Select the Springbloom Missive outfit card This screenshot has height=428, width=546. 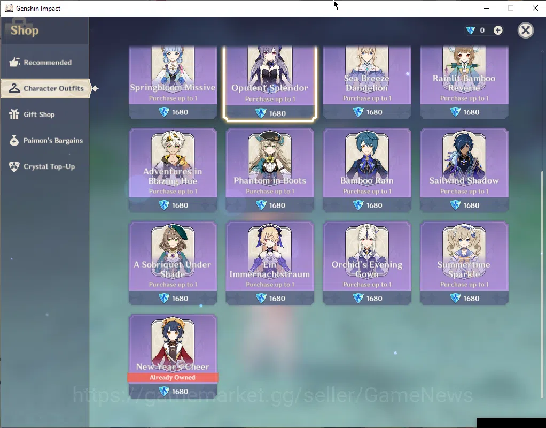173,82
